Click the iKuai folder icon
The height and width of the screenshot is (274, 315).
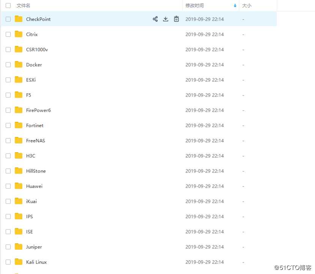[19, 201]
